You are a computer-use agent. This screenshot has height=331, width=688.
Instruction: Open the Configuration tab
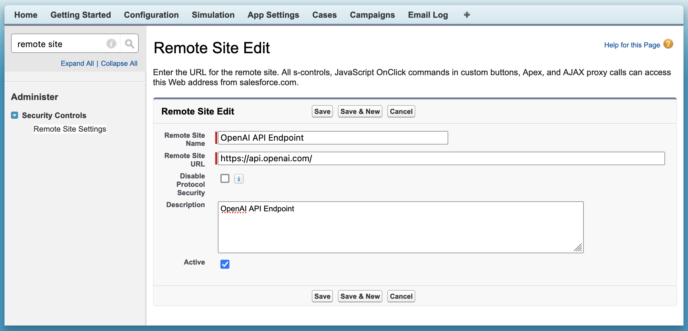click(x=151, y=15)
